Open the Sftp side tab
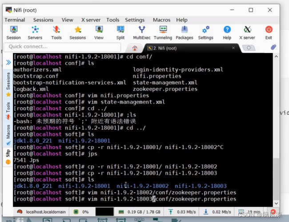This screenshot has width=289, height=222. pyautogui.click(x=8, y=157)
